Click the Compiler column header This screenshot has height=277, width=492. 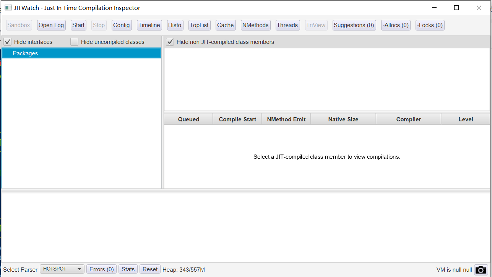tap(409, 119)
